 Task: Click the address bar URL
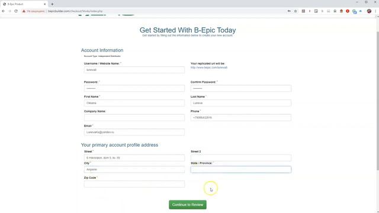coord(75,11)
